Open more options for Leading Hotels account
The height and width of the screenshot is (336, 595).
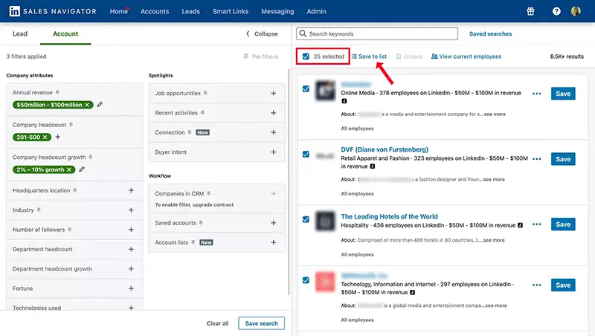tap(536, 224)
